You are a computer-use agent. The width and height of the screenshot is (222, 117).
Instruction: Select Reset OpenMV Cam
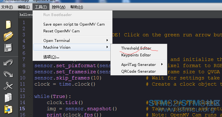[x=72, y=31]
